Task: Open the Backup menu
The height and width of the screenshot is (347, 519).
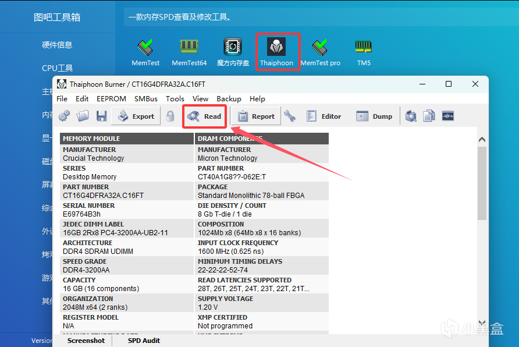Action: tap(229, 98)
